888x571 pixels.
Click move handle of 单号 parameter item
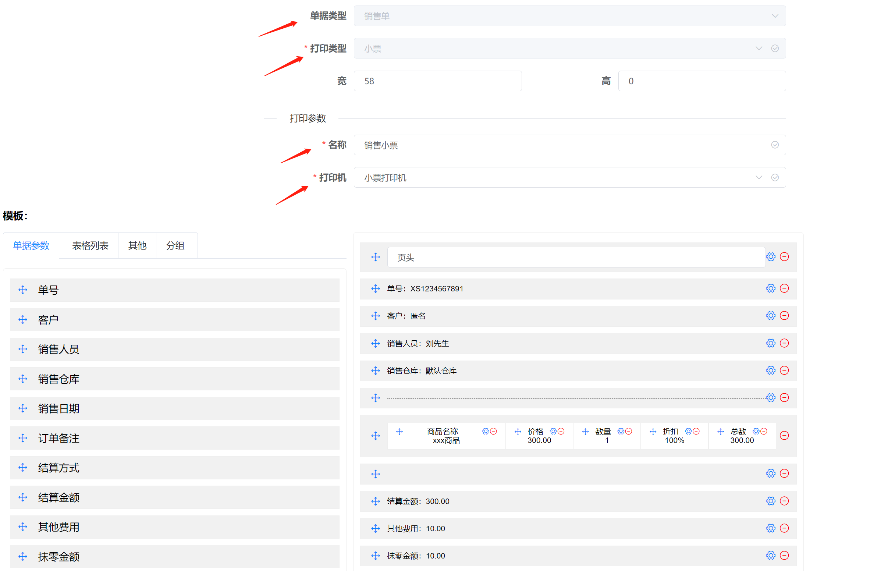(x=22, y=290)
